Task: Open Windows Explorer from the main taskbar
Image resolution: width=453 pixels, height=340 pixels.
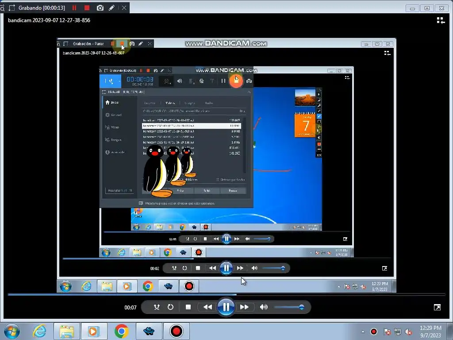Action: [x=66, y=331]
